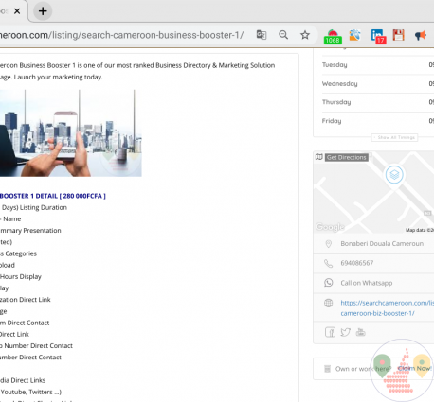Click 'zation Direct Link' list item text
Screen dimensions: 434x402
click(26, 300)
